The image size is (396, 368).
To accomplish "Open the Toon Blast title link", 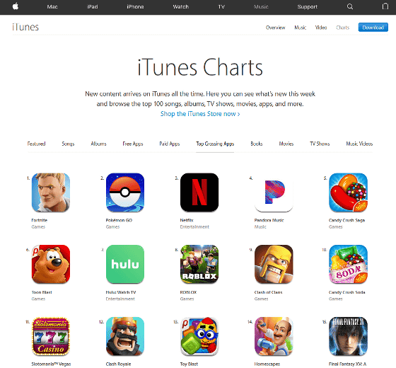I will [x=42, y=292].
